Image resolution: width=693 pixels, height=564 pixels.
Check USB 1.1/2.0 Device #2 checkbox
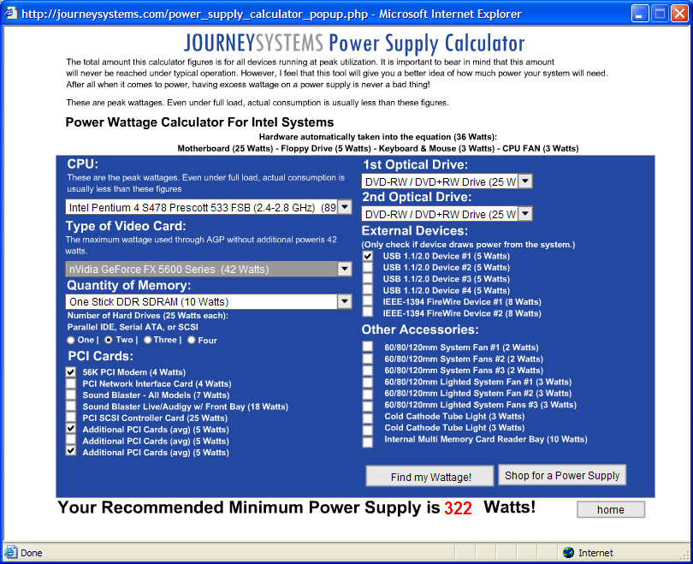click(367, 267)
